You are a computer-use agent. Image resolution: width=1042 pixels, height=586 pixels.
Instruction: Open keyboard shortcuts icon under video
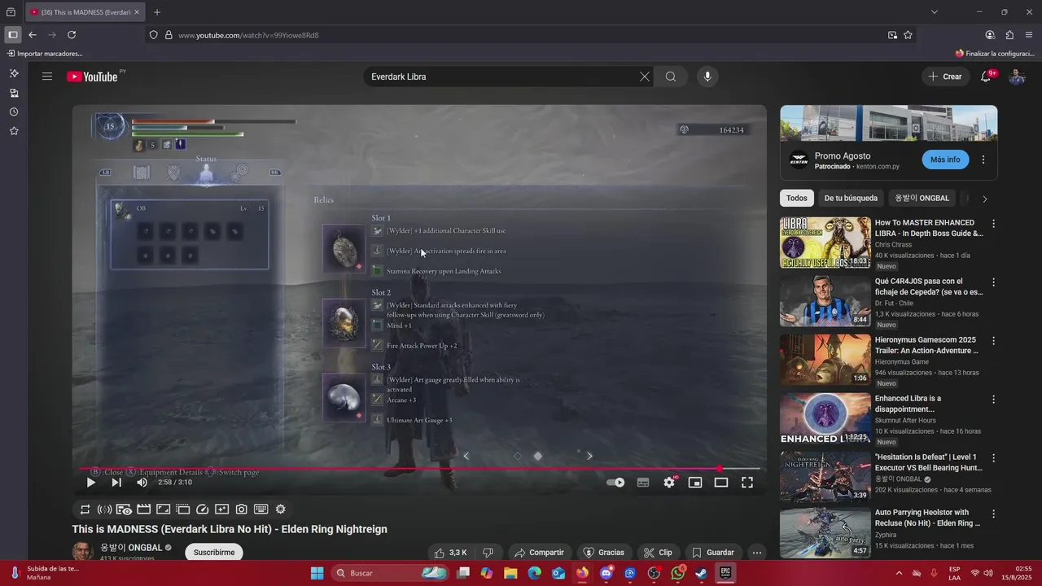click(260, 509)
